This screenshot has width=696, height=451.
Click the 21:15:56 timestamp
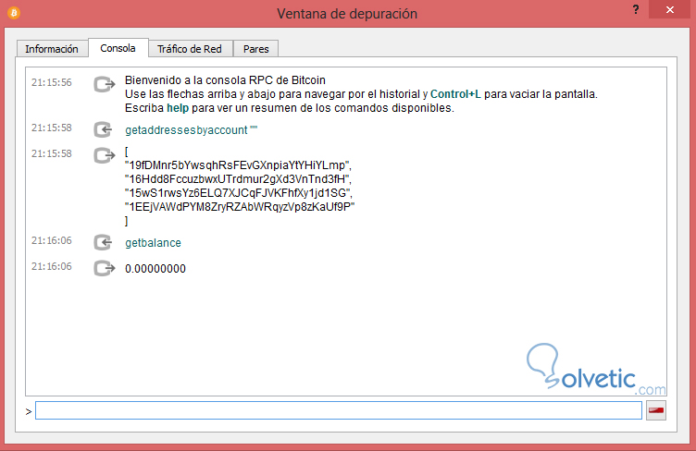click(x=52, y=82)
